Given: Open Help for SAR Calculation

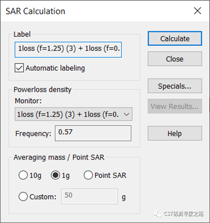Looking at the screenshot, I should 175,133.
